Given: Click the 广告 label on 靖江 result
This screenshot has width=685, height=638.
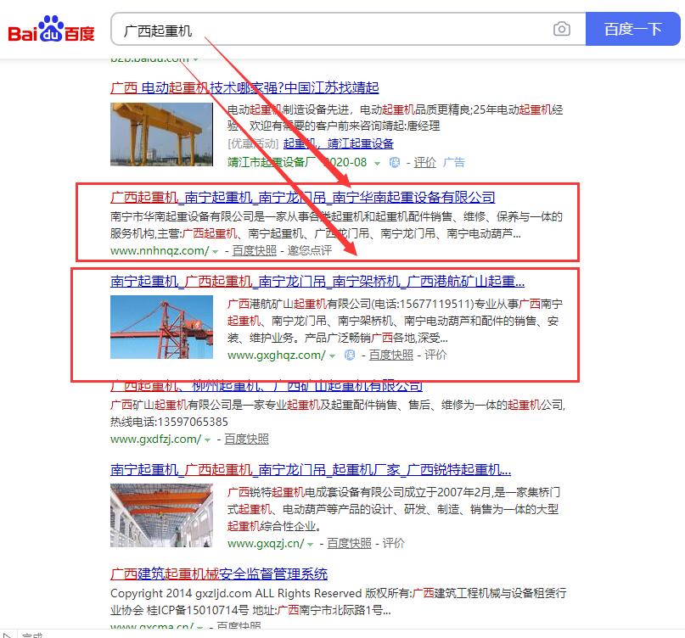Looking at the screenshot, I should (454, 162).
